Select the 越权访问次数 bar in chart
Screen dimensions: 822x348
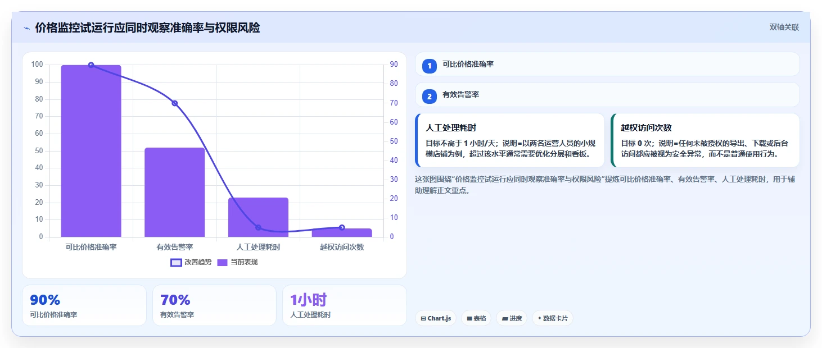coord(342,233)
